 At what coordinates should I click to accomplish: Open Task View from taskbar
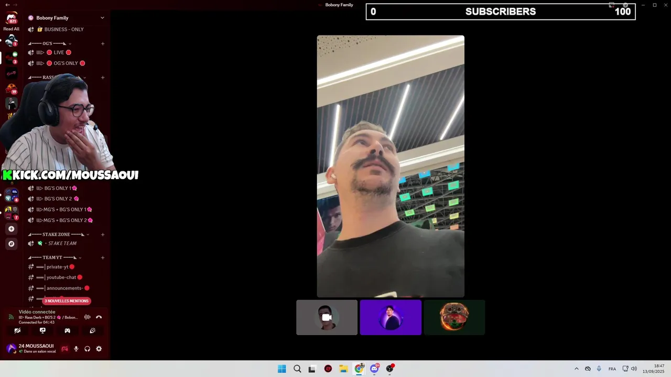click(312, 369)
